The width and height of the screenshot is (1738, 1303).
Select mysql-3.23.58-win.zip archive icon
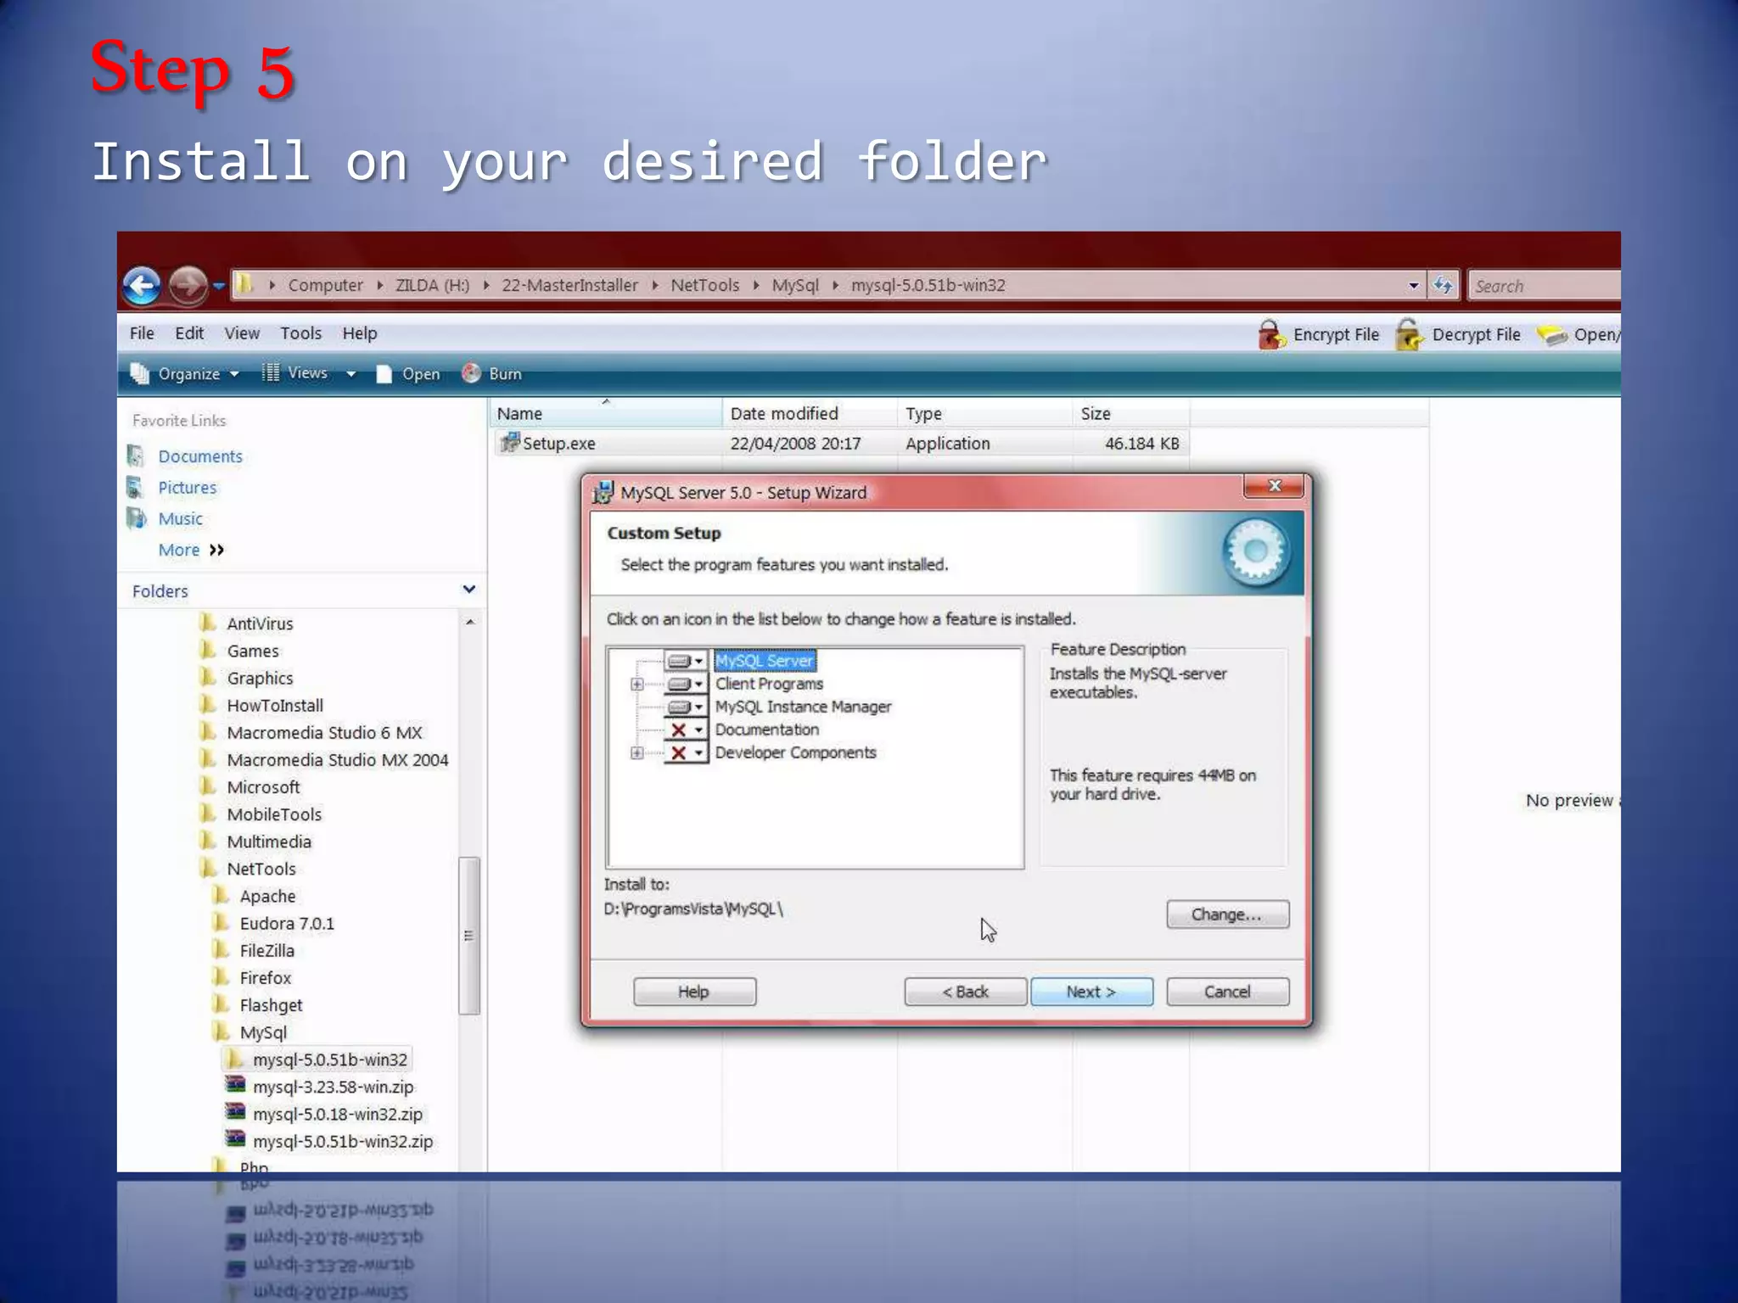[235, 1085]
